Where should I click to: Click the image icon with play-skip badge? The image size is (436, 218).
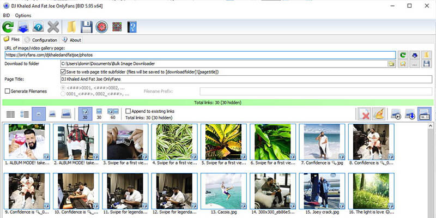click(396, 114)
